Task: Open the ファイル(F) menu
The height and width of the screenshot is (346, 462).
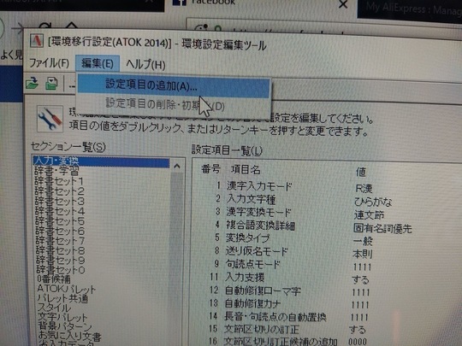Action: [x=49, y=63]
